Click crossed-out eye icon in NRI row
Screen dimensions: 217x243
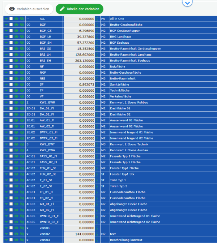[x=22, y=78]
